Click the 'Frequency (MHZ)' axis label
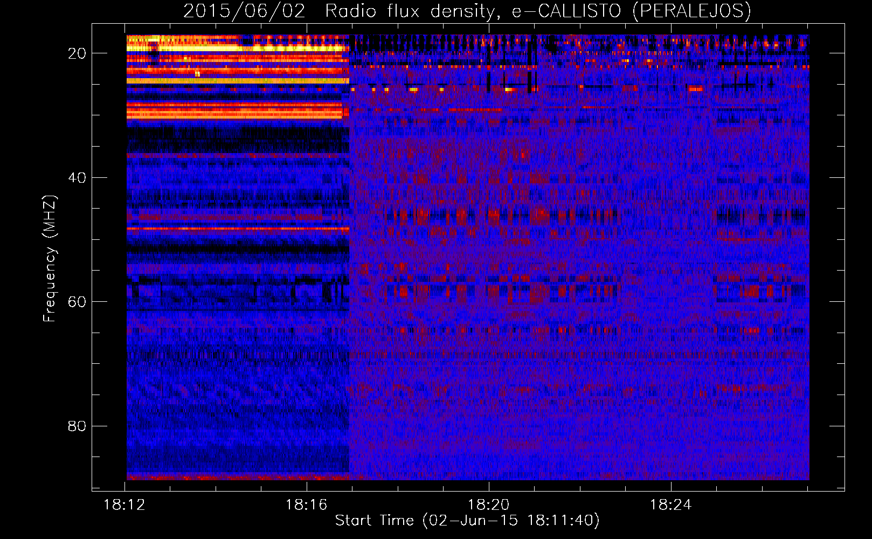The image size is (872, 539). click(x=50, y=259)
